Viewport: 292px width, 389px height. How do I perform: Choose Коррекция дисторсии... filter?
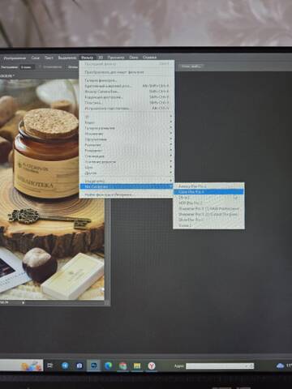(127, 97)
